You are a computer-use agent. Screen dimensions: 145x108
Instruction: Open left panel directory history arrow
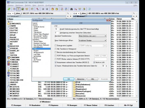click(x=71, y=16)
